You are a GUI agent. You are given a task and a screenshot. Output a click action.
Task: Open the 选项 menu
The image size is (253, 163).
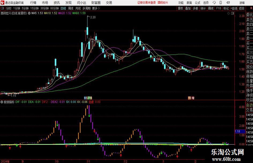click(x=206, y=3)
